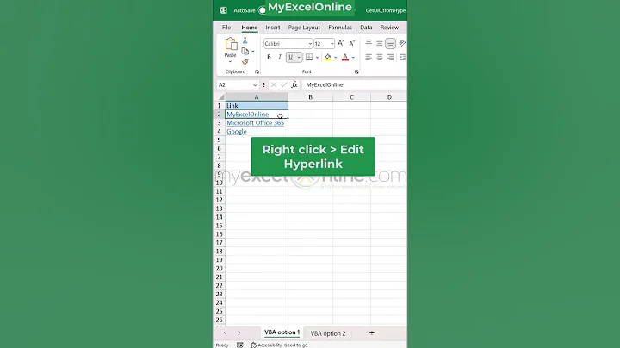
Task: Click the macro record status icon
Action: click(239, 345)
